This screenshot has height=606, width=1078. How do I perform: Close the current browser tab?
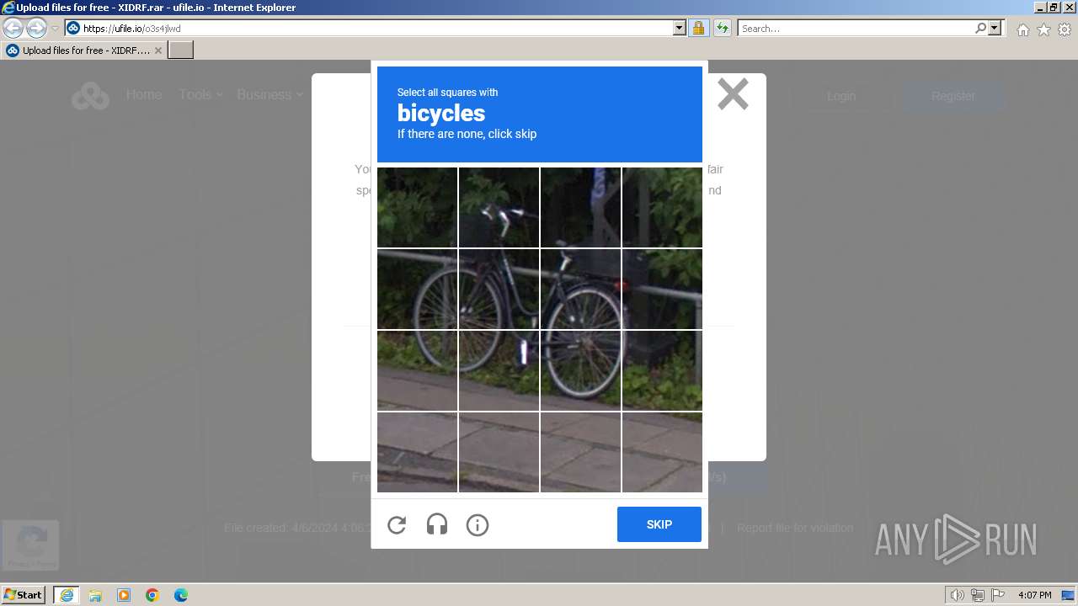tap(157, 50)
